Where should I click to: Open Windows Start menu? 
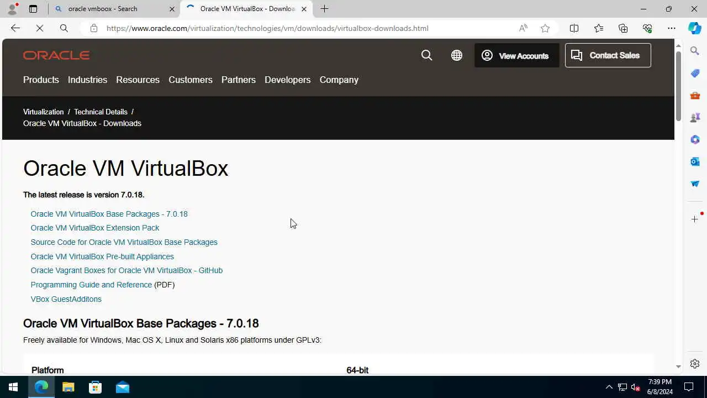click(13, 387)
